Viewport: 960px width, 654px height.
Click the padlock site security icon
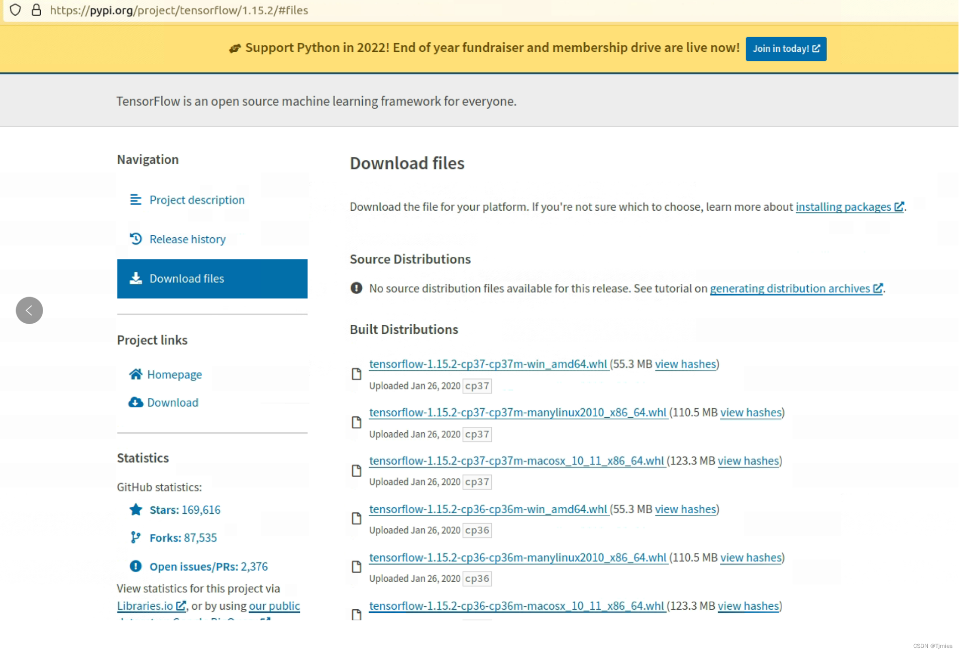point(36,10)
